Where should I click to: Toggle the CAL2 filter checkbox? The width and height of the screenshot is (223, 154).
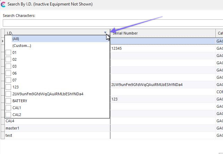pos(9,115)
